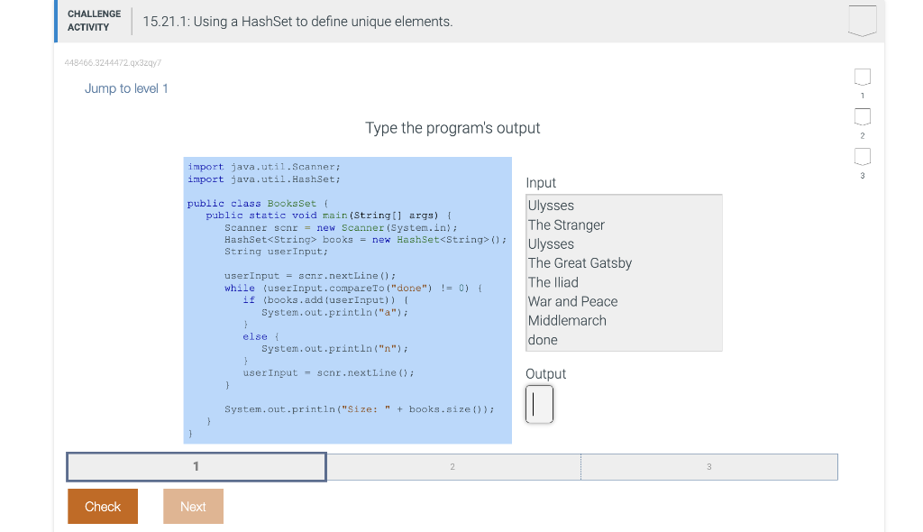Click inside the Output answer field
923x532 pixels.
[539, 404]
